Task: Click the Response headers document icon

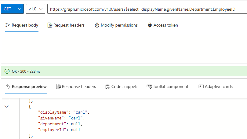Action: [58, 86]
